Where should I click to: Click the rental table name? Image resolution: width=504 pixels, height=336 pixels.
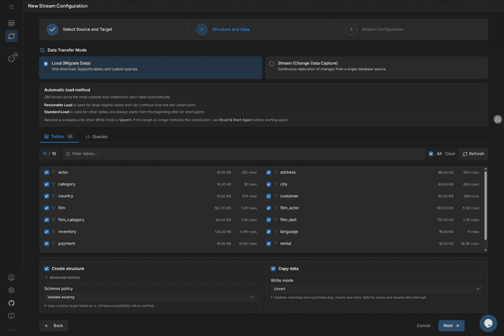coord(285,244)
